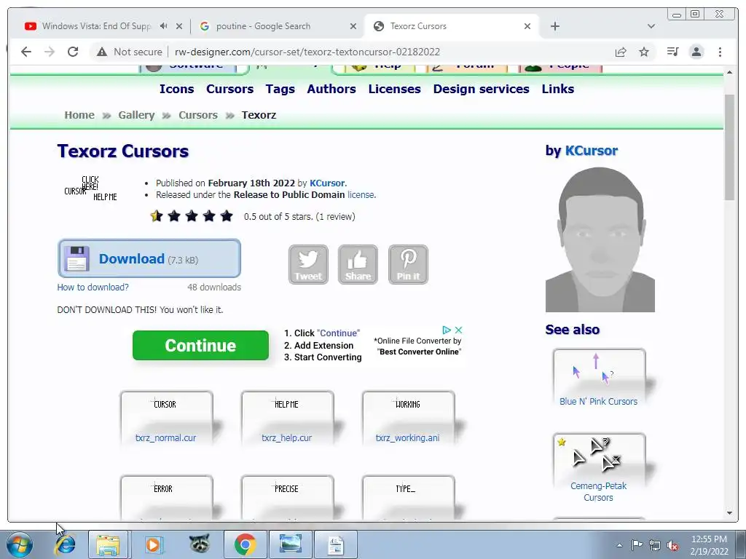746x559 pixels.
Task: Close the Windows Vista YouTube tab
Action: click(179, 26)
